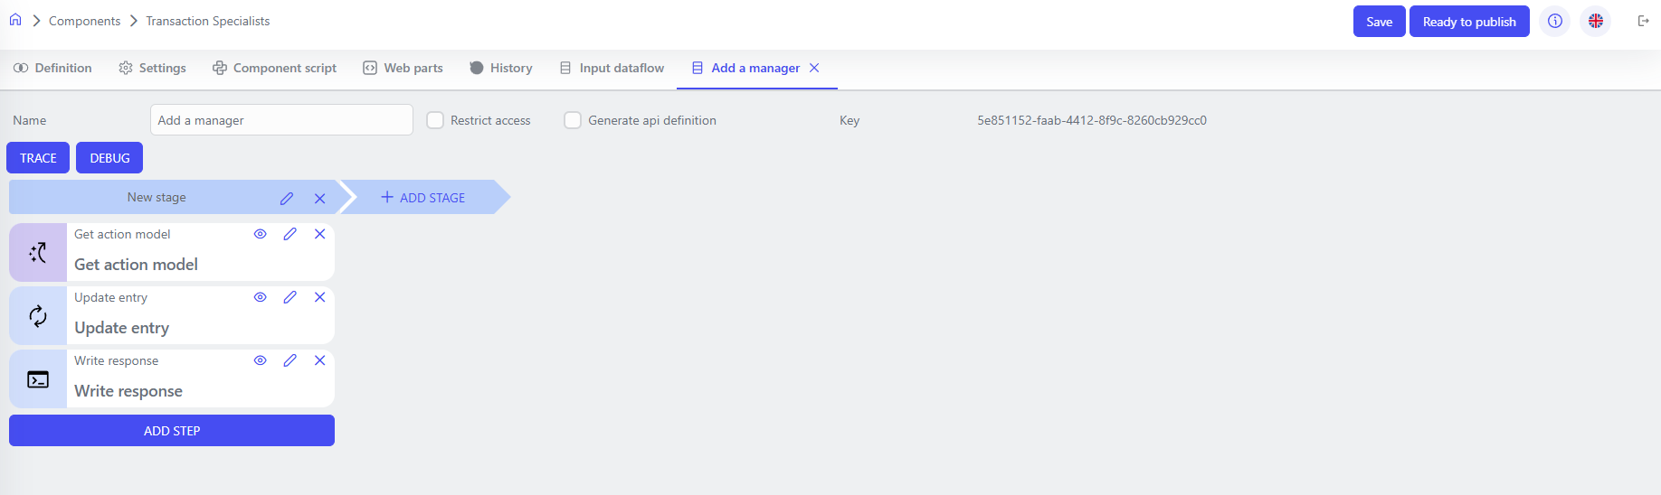1661x495 pixels.
Task: Toggle Generate api definition checkbox
Action: tap(573, 120)
